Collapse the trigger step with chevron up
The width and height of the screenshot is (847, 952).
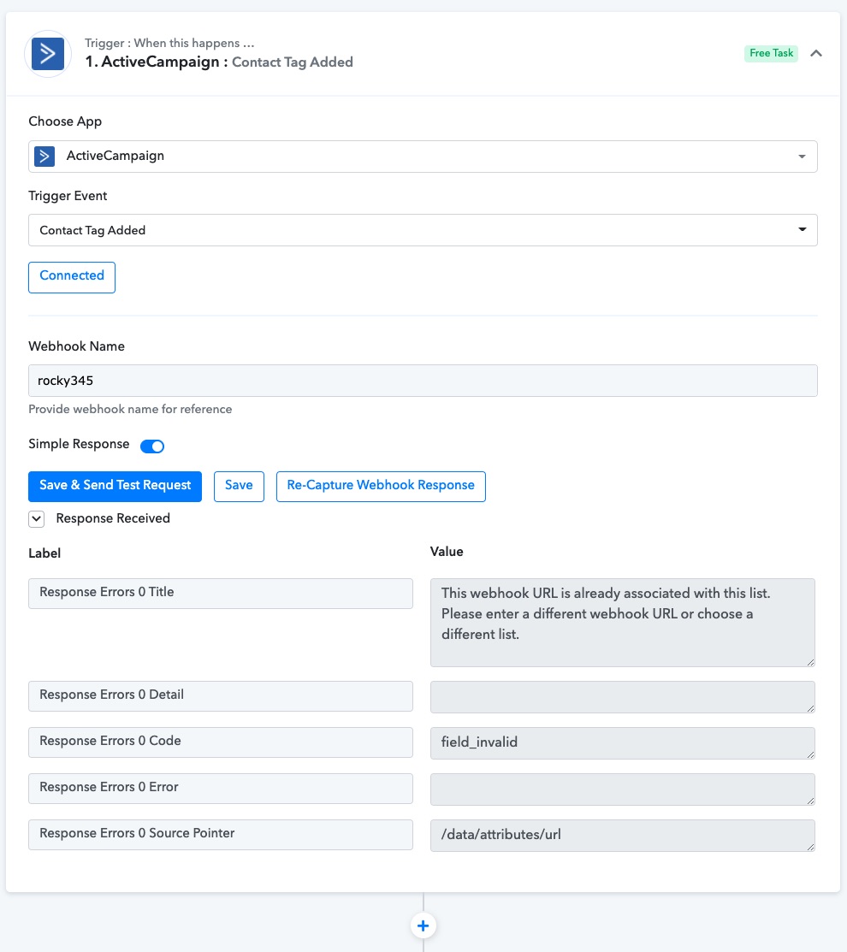(x=816, y=53)
